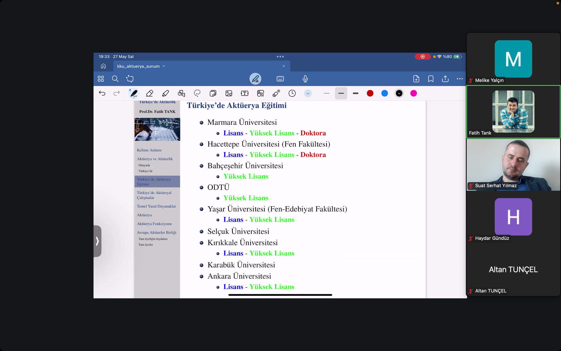Screen dimensions: 561x351
Task: Choose the medium stroke width
Action: click(x=341, y=94)
